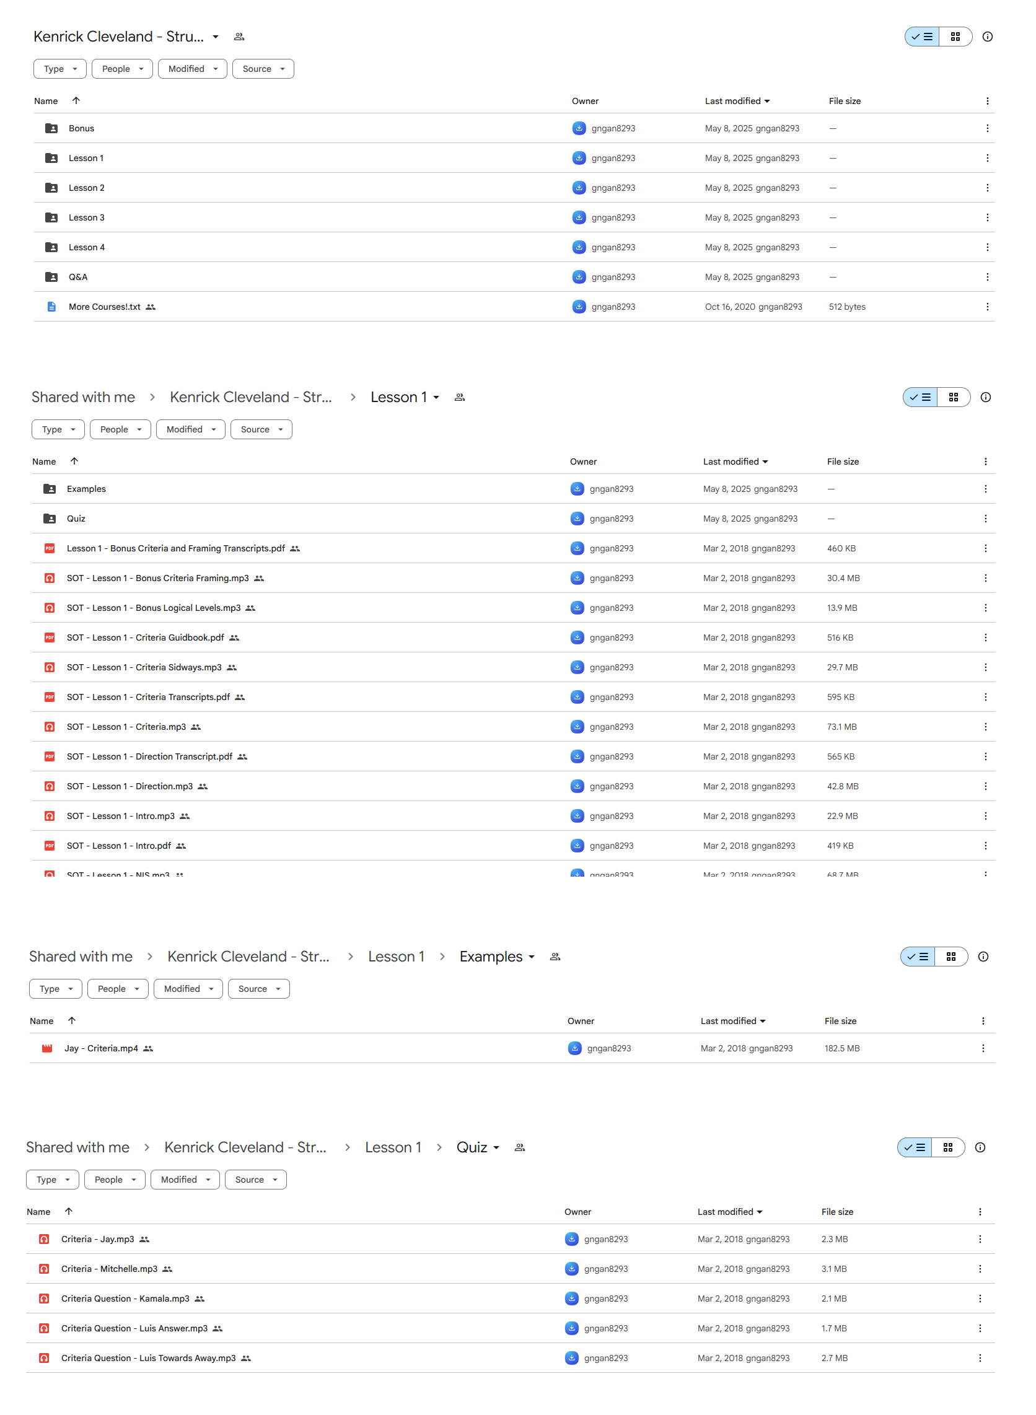Image resolution: width=1036 pixels, height=1415 pixels.
Task: Open People filter in Quiz panel
Action: (115, 1180)
